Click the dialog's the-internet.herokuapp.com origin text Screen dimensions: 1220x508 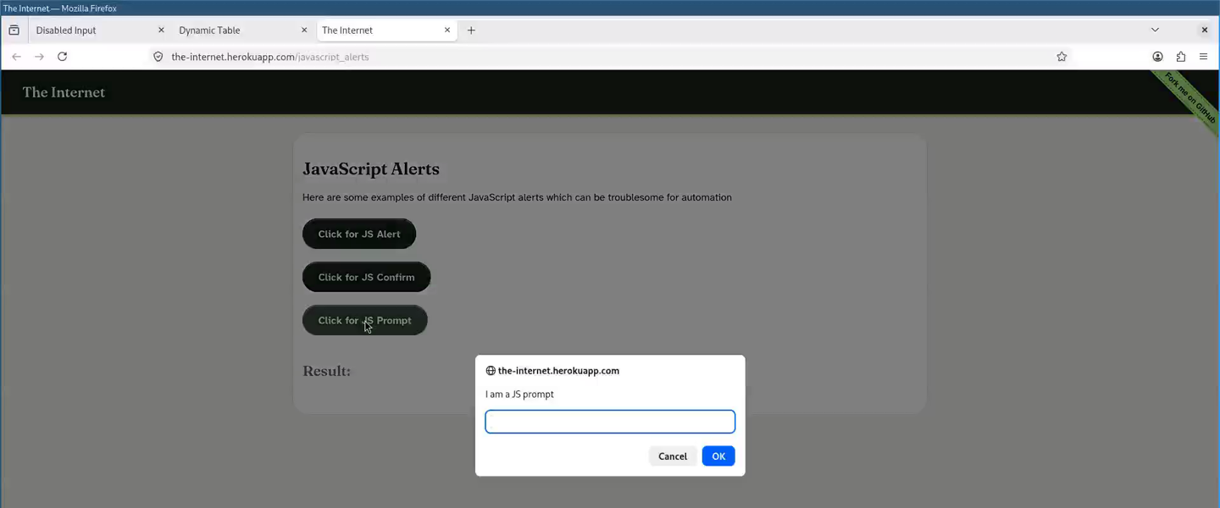[x=558, y=371]
